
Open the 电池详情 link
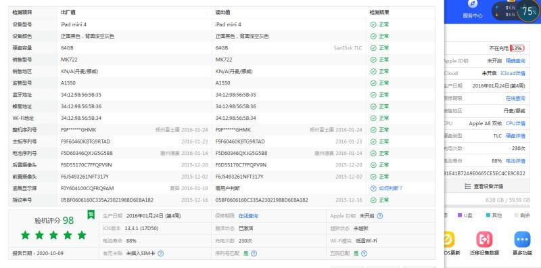(515, 161)
